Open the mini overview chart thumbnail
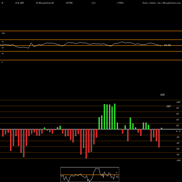The height and width of the screenshot is (182, 182). 90,174
